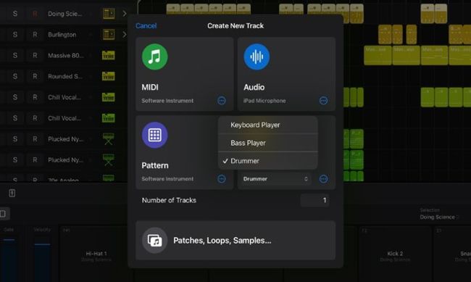
Task: Solo the Rounded S... track
Action: pyautogui.click(x=15, y=76)
